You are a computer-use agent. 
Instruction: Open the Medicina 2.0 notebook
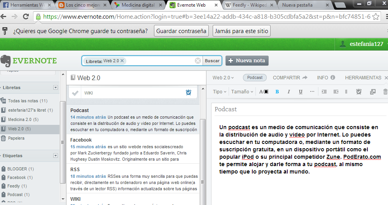point(23,119)
